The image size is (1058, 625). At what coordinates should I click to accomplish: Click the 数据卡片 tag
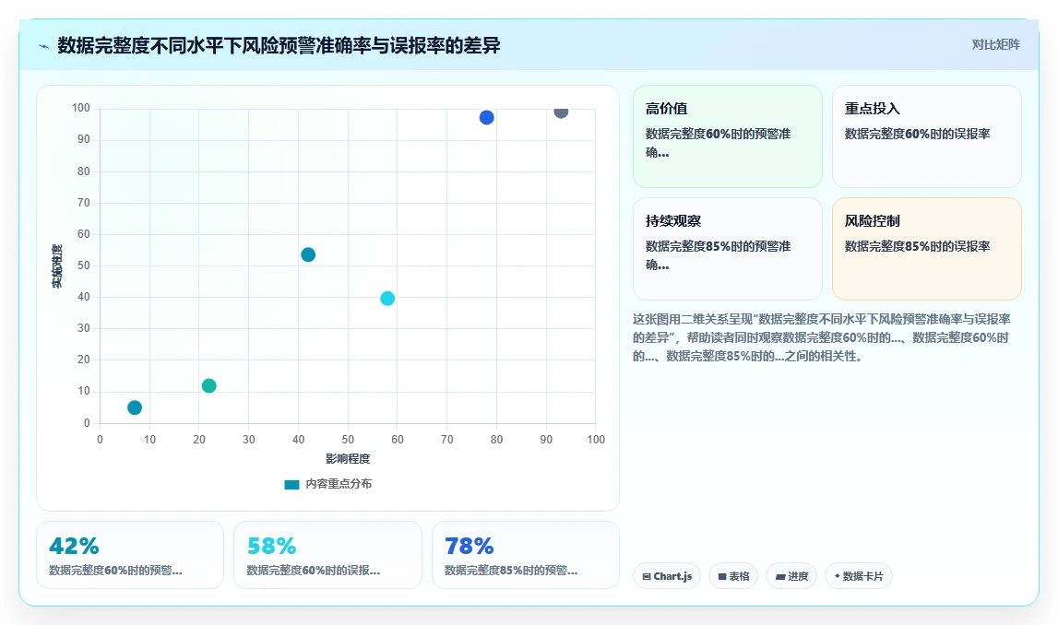click(858, 576)
